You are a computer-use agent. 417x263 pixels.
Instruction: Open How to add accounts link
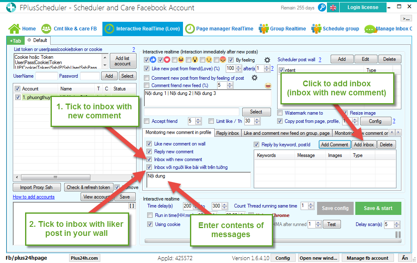[34, 197]
